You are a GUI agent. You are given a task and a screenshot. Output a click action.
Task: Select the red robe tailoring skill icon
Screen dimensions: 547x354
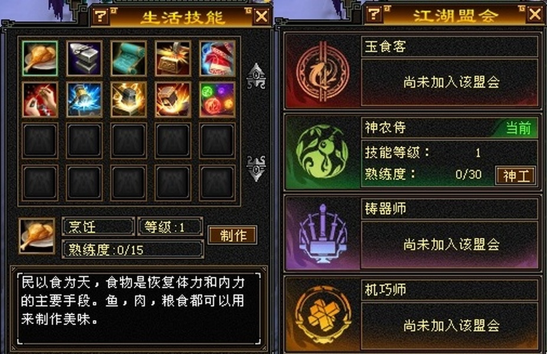click(217, 58)
